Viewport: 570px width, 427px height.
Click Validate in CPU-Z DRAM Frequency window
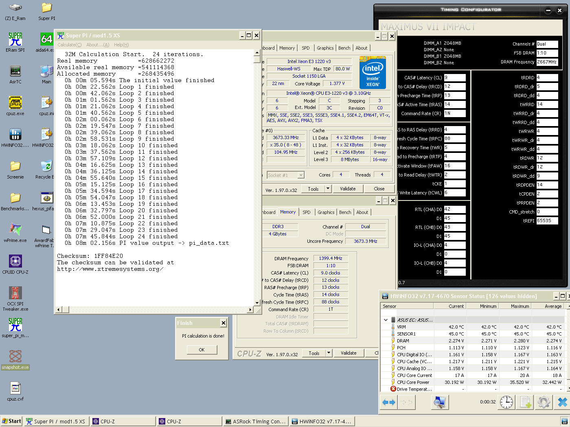pyautogui.click(x=349, y=353)
